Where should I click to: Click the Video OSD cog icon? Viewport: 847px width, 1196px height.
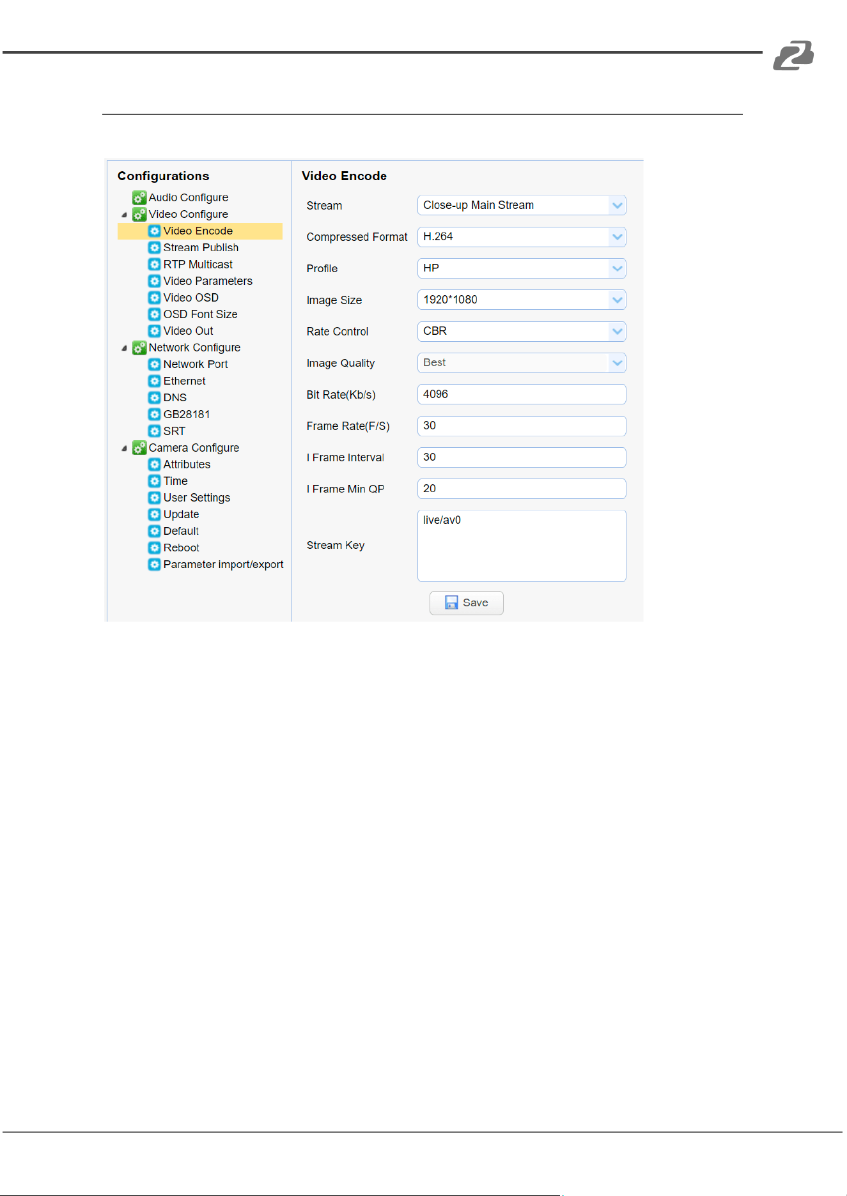pos(154,297)
